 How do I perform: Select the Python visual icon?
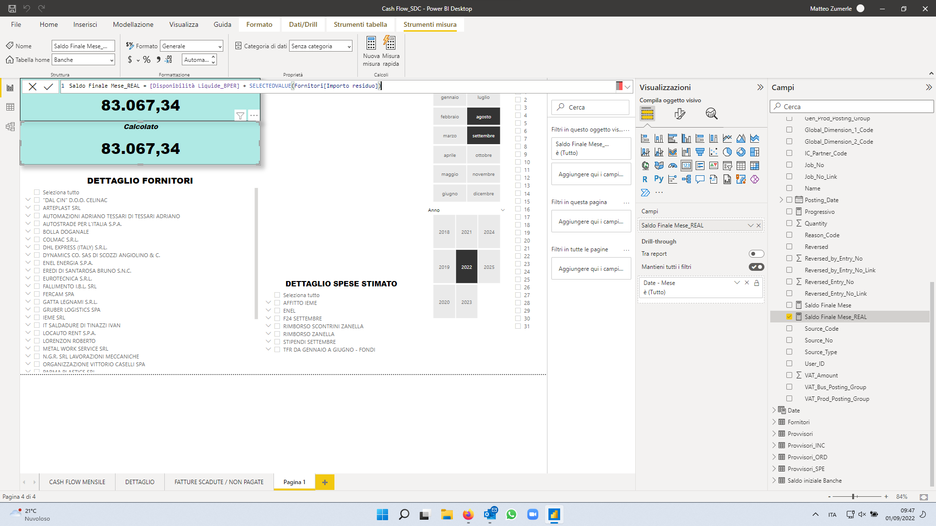tap(659, 179)
